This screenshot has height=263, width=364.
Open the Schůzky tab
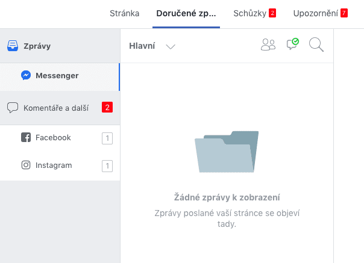tap(249, 13)
